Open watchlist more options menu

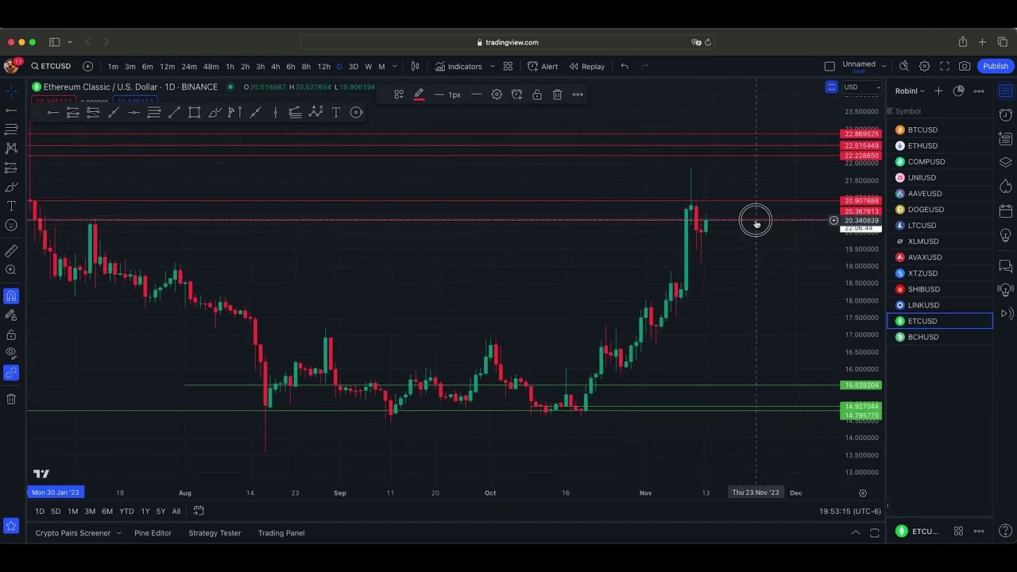pyautogui.click(x=979, y=91)
